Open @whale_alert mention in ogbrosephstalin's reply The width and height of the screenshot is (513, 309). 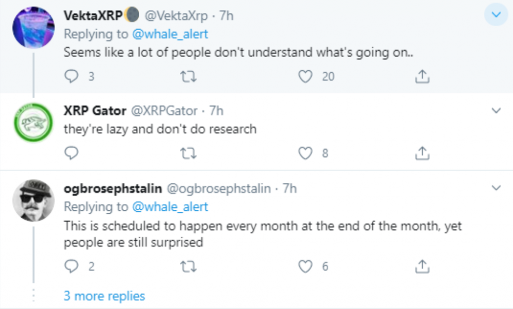point(170,207)
